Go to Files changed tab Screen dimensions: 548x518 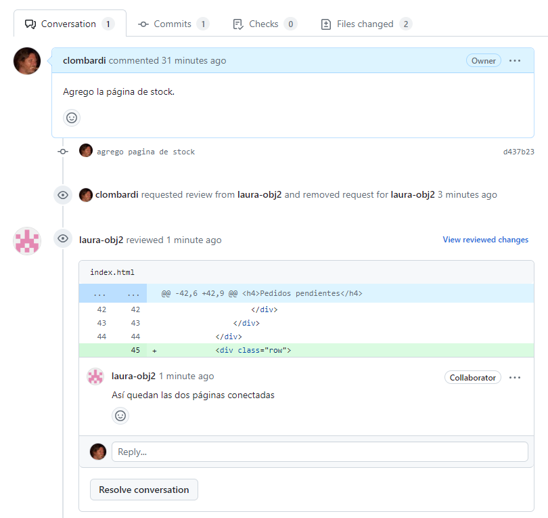pyautogui.click(x=365, y=24)
